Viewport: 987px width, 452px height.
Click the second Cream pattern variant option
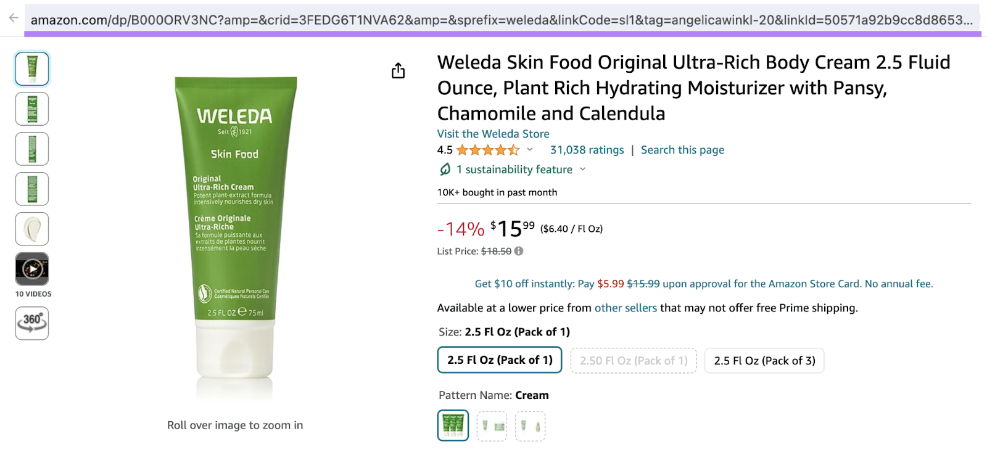click(492, 425)
